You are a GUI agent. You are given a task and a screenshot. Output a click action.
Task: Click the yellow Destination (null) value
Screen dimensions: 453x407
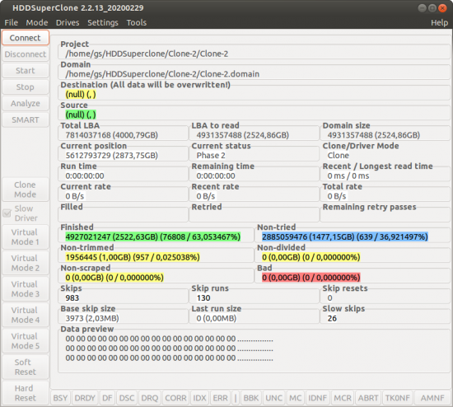point(81,95)
